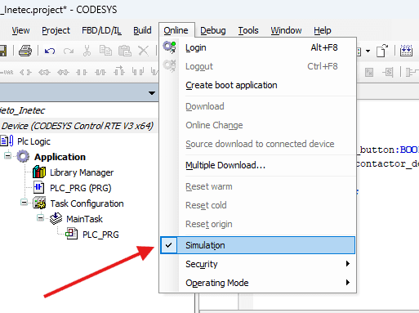This screenshot has width=419, height=313.
Task: Select Source download to connected device
Action: click(x=257, y=144)
